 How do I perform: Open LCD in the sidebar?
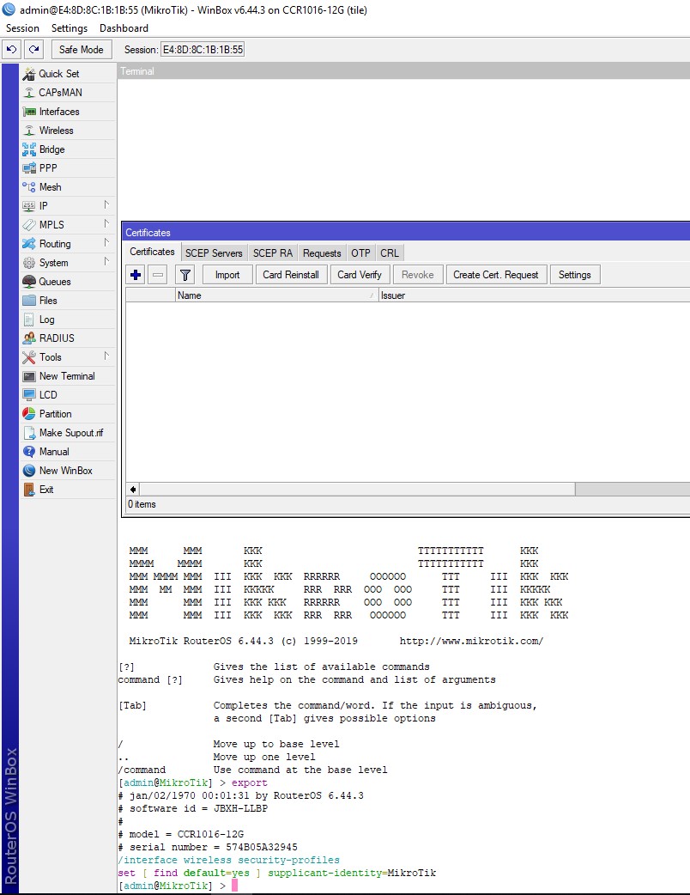click(68, 394)
